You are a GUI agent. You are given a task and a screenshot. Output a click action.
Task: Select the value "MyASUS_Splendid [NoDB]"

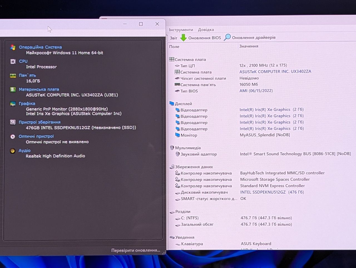[x=265, y=135]
